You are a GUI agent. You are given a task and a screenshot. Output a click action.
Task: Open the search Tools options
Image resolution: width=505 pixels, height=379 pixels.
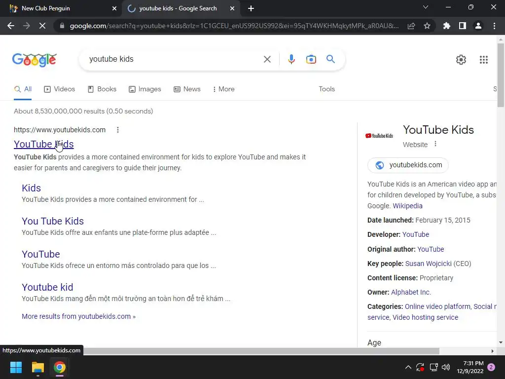tap(326, 89)
